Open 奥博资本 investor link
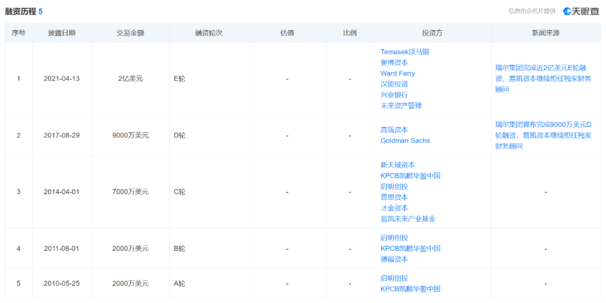The height and width of the screenshot is (303, 606). (394, 63)
